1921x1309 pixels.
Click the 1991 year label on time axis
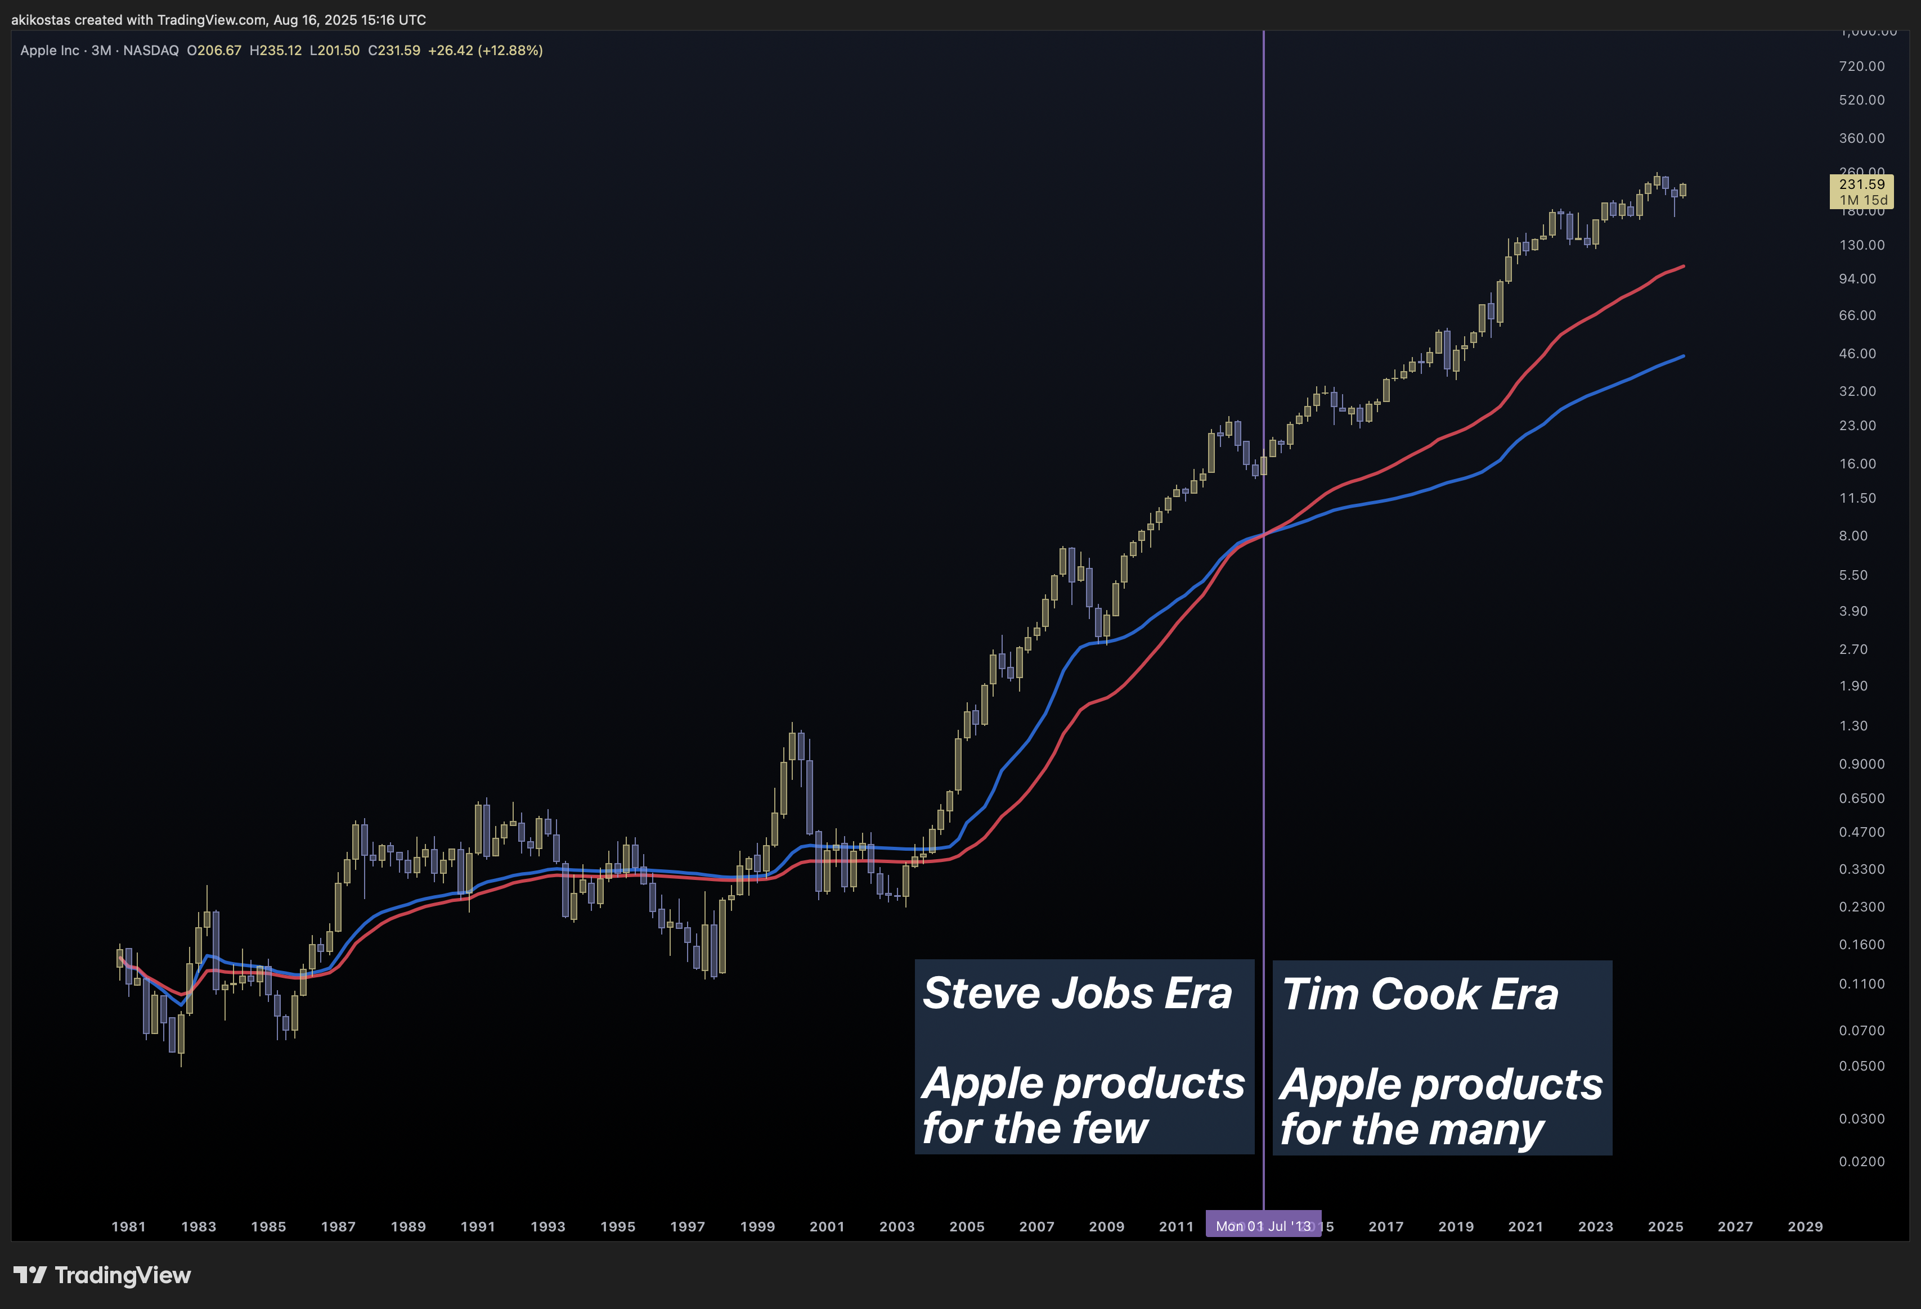click(478, 1227)
